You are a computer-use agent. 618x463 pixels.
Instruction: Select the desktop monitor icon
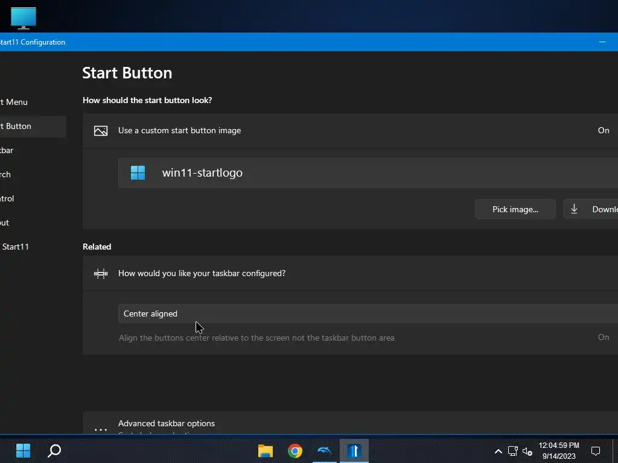tap(24, 18)
